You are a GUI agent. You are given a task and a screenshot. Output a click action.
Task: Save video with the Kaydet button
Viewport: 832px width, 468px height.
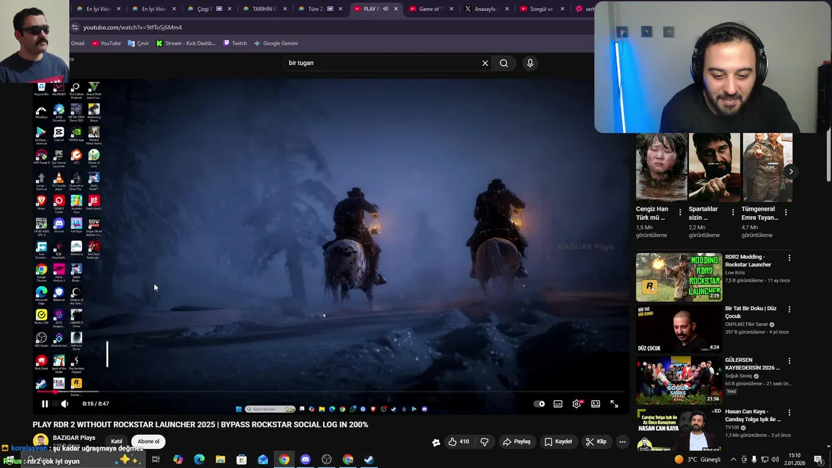[558, 441]
